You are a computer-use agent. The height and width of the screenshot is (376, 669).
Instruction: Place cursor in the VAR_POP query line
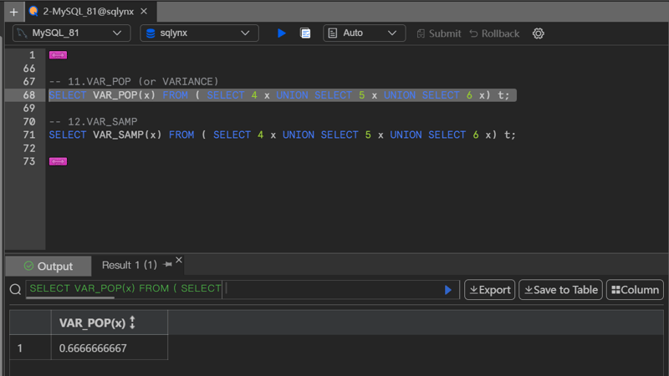(x=279, y=95)
